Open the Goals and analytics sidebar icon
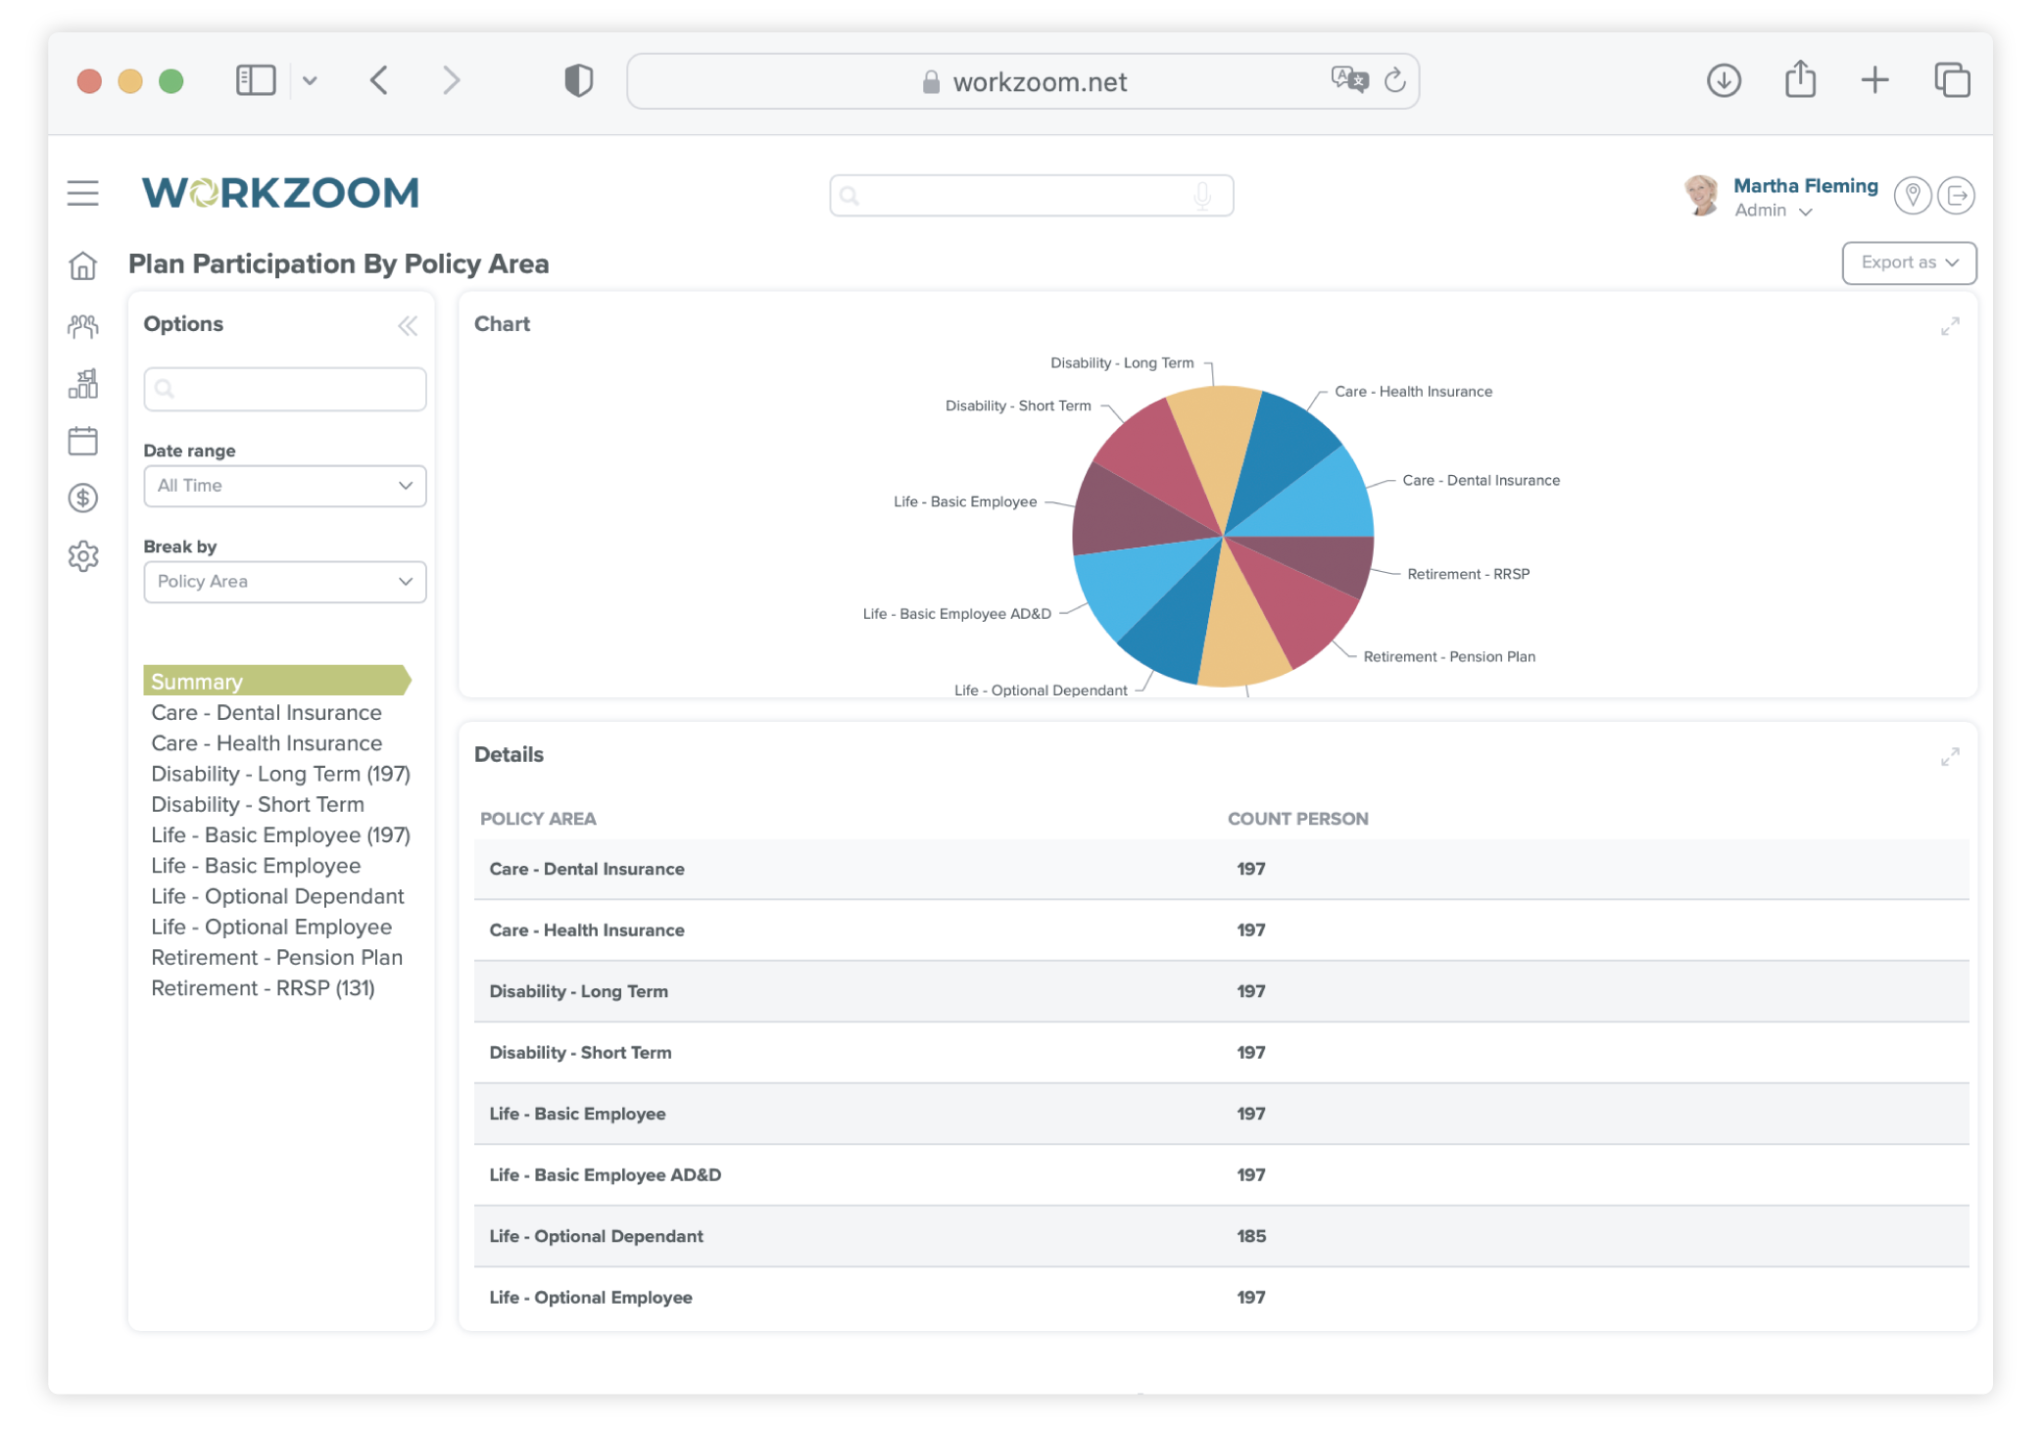2043x1429 pixels. click(x=83, y=384)
